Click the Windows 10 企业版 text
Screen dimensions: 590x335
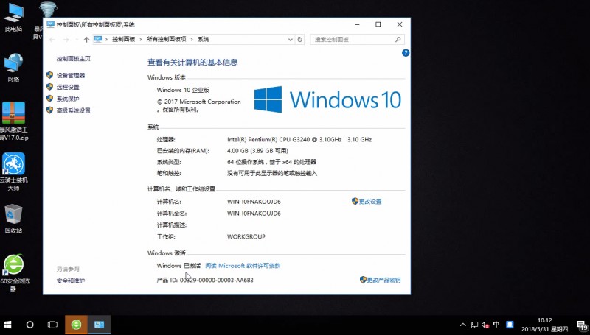coord(183,90)
